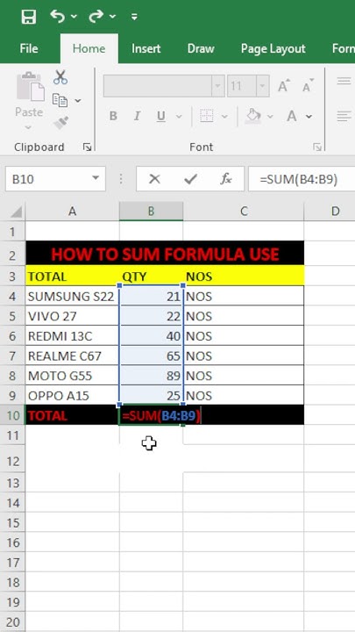Toggle Bold formatting
355x632 pixels.
click(113, 117)
